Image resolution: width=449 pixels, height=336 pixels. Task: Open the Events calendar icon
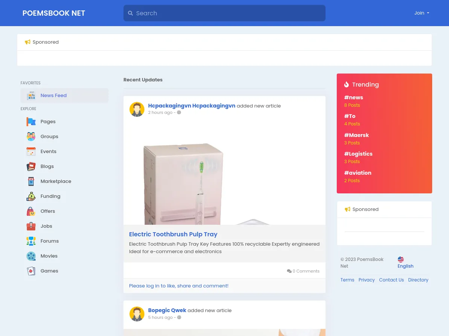coord(31,152)
